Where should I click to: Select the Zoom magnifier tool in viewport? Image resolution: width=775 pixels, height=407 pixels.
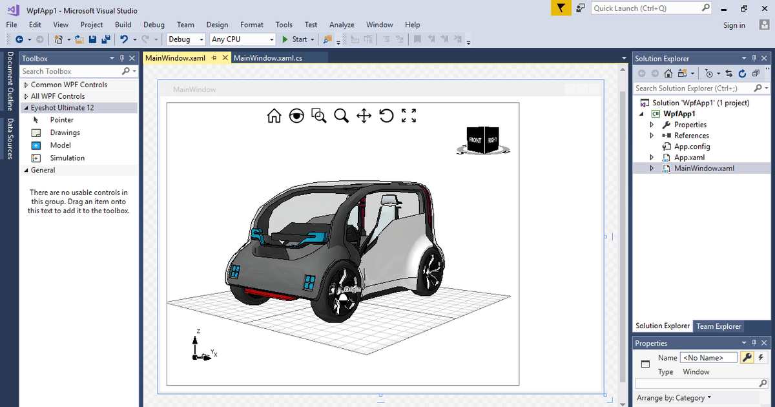tap(341, 116)
